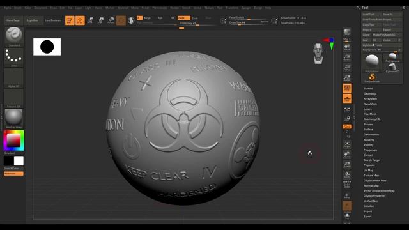The image size is (409, 230).
Task: Click the Rotate view icon in right shelf
Action: point(347,175)
